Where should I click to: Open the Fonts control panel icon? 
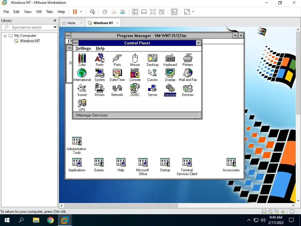coord(100,60)
